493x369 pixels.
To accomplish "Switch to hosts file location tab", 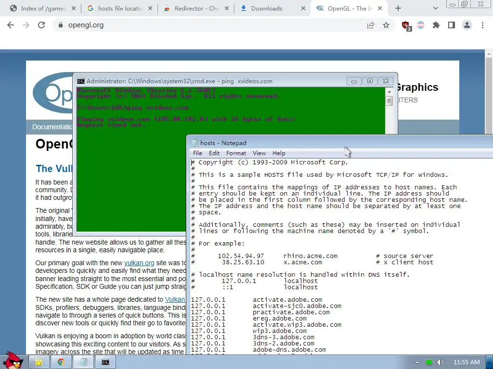I will 120,9.
